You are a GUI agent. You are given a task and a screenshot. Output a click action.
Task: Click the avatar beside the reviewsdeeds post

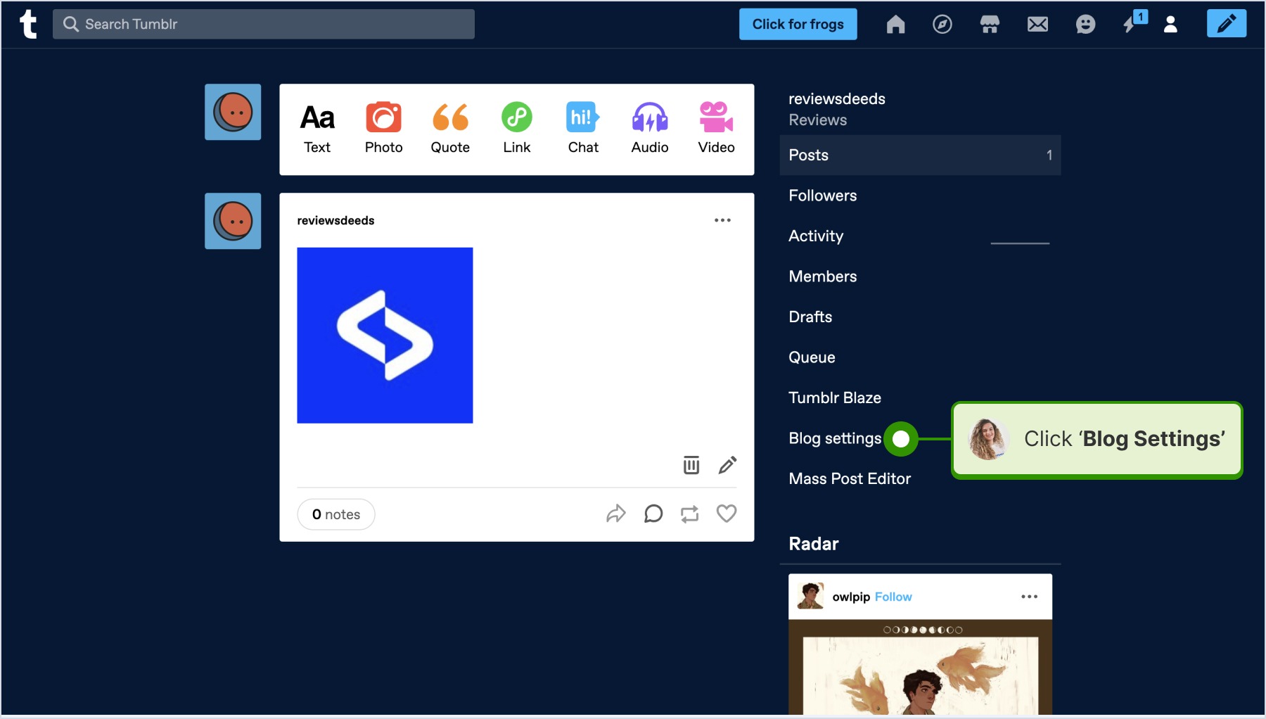[233, 221]
